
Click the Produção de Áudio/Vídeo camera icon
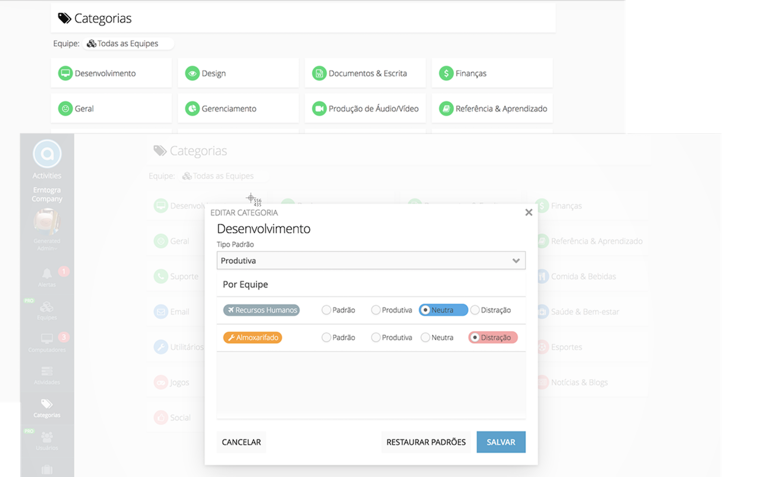coord(319,108)
